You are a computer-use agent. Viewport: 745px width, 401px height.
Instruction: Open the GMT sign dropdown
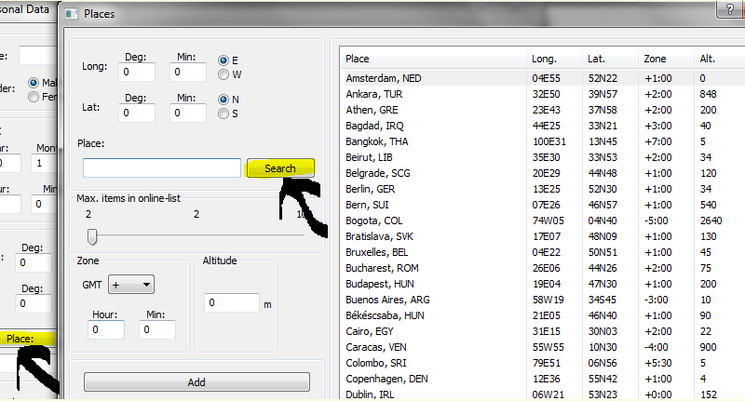click(x=131, y=285)
